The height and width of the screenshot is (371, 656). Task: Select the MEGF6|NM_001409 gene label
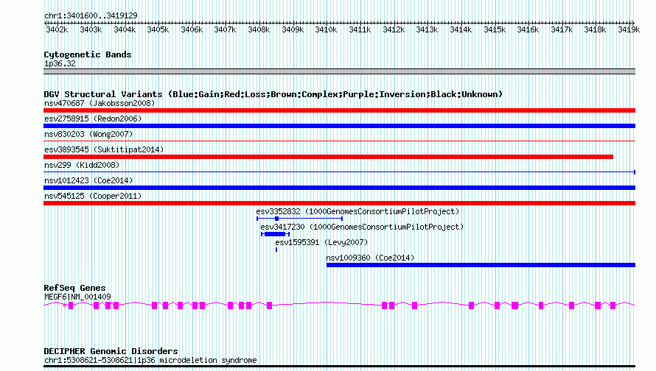click(77, 297)
